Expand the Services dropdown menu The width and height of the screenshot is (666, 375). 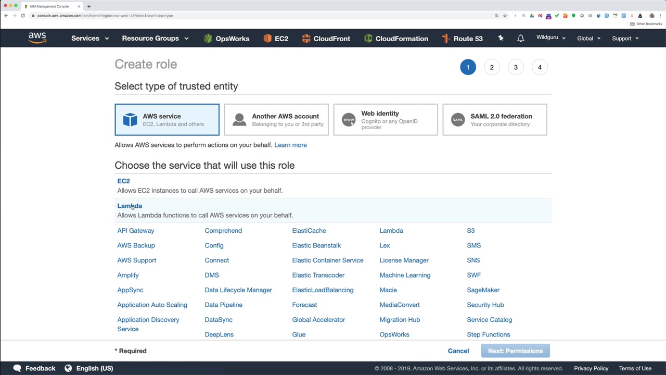[90, 39]
